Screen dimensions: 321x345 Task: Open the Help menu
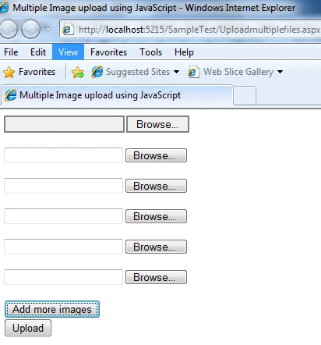(x=184, y=52)
